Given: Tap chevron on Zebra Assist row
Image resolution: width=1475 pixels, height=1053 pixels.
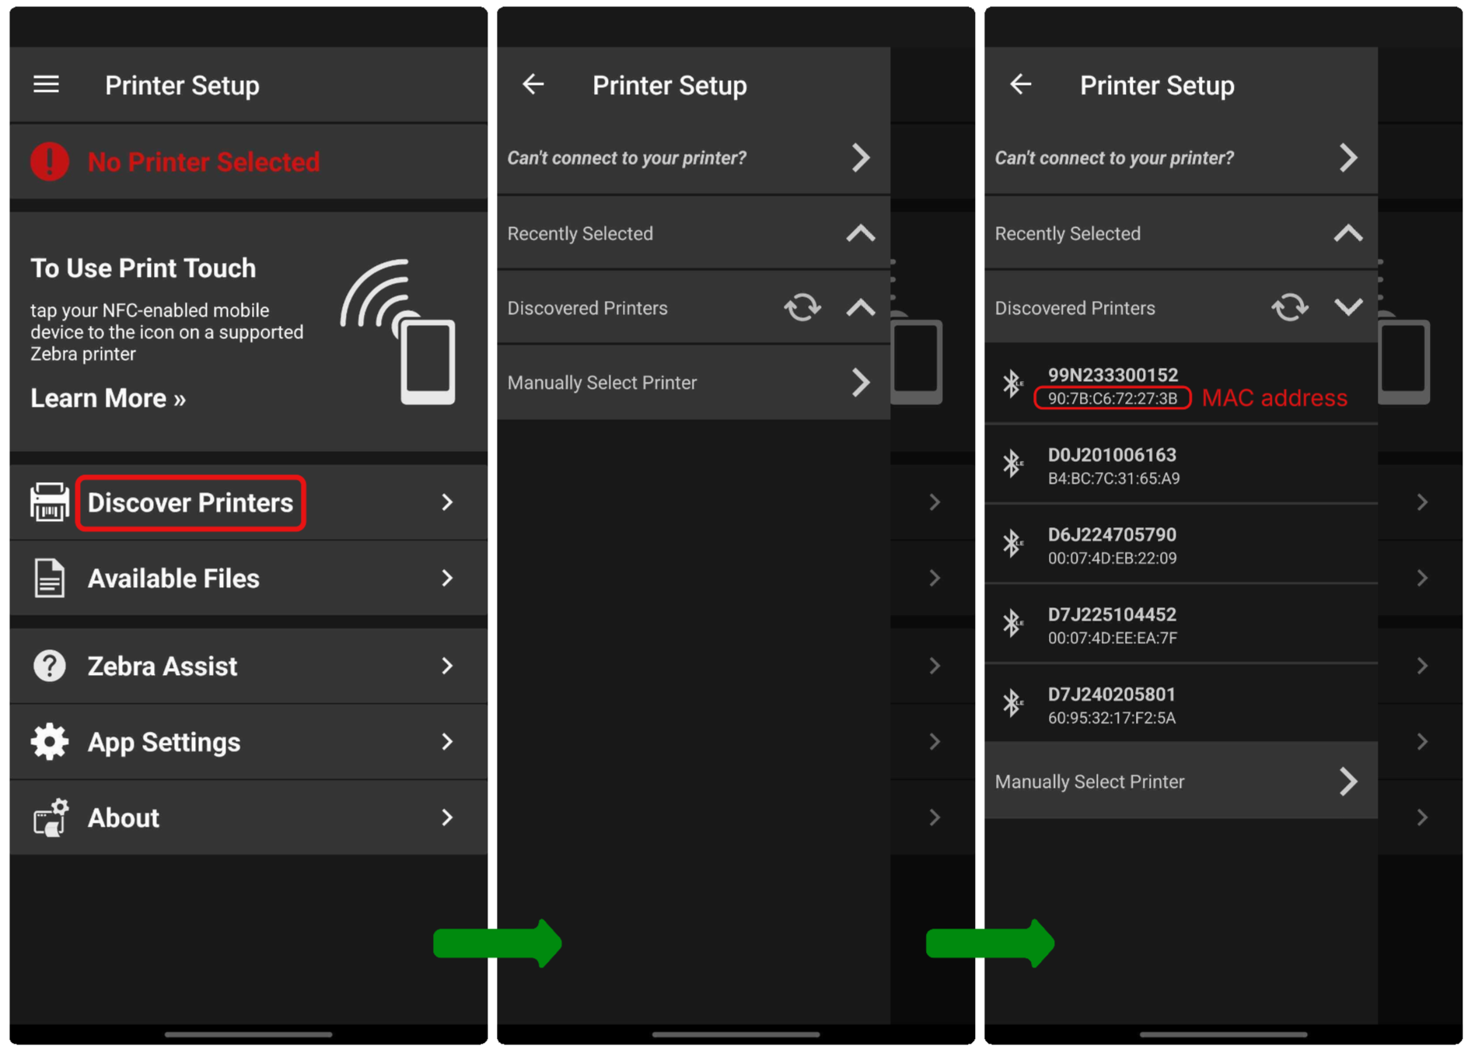Looking at the screenshot, I should point(447,666).
